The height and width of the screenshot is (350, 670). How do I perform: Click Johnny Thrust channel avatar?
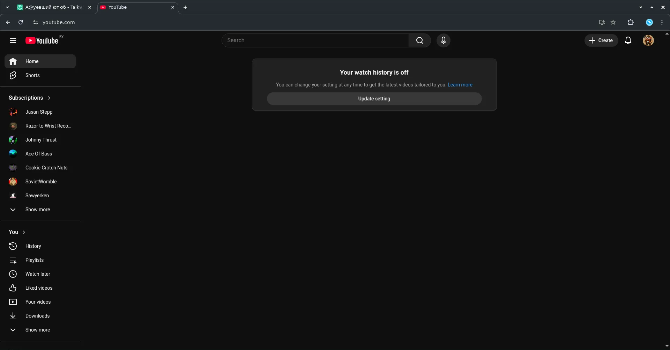click(x=13, y=140)
